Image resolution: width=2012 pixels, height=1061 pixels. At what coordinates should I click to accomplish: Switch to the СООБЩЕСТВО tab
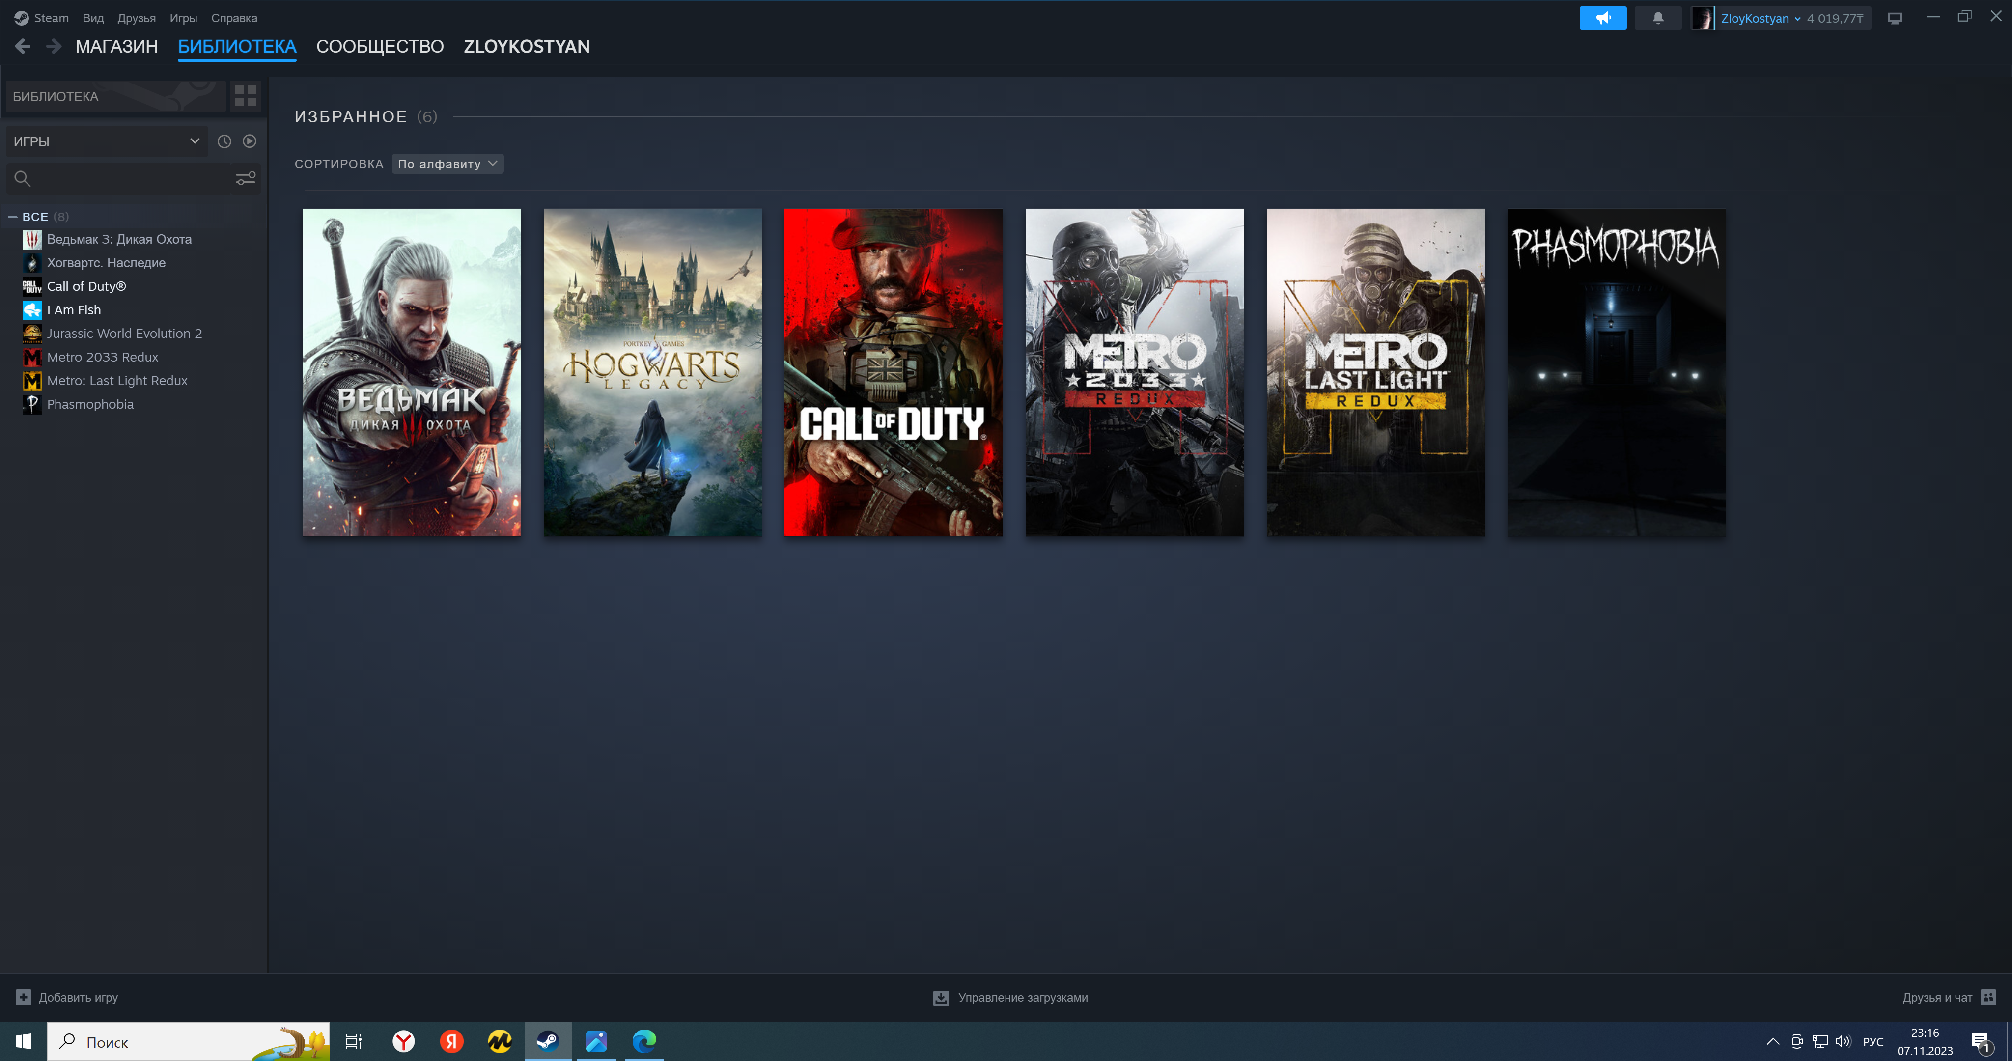point(380,47)
